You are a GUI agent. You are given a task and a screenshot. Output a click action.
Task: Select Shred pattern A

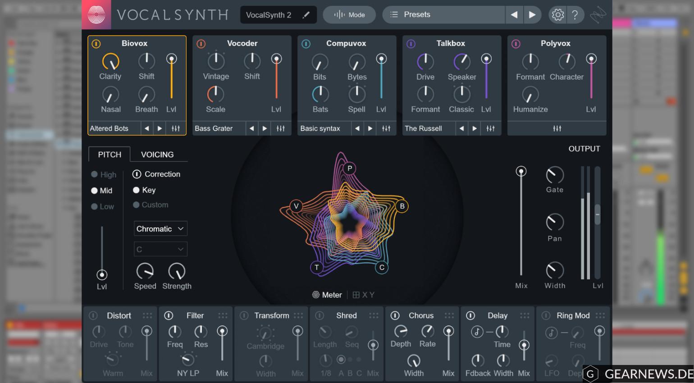coord(341,360)
